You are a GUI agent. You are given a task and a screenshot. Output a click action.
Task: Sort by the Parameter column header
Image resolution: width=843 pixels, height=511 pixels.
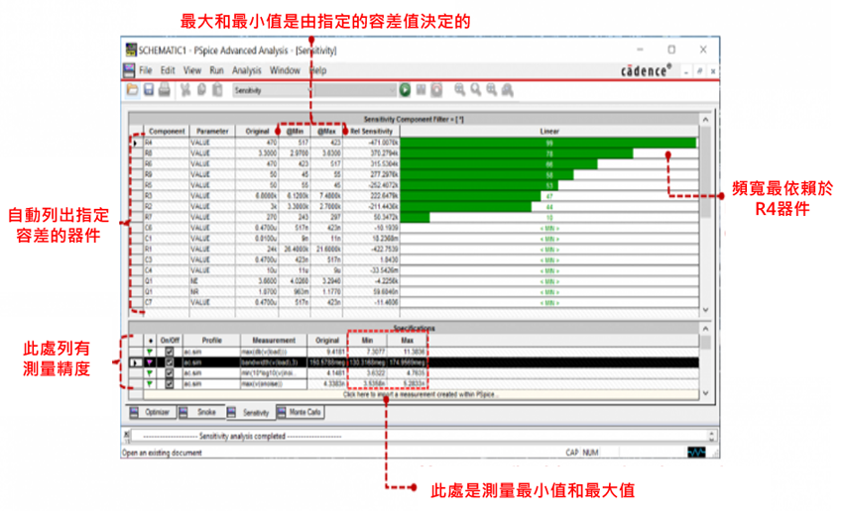212,131
